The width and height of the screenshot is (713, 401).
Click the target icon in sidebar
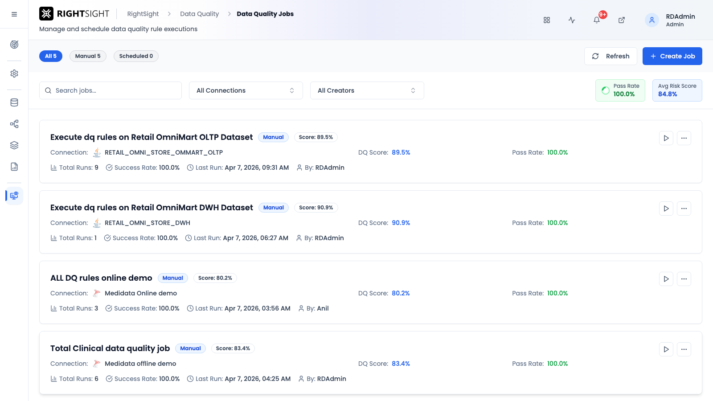14,45
